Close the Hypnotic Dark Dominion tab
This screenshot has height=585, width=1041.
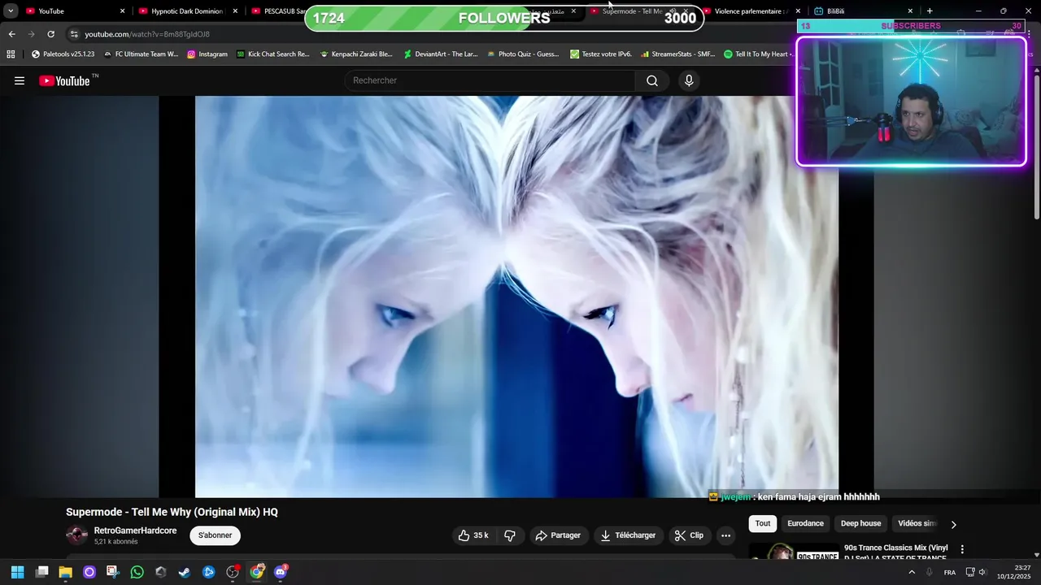[235, 11]
